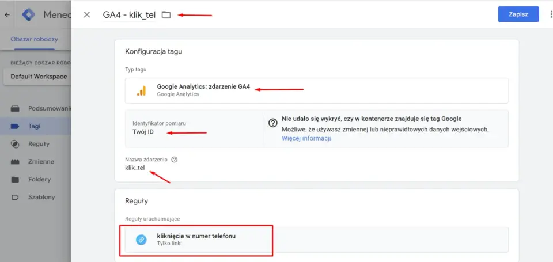Click the Zmienne brick icon
This screenshot has height=262, width=553.
(15, 162)
